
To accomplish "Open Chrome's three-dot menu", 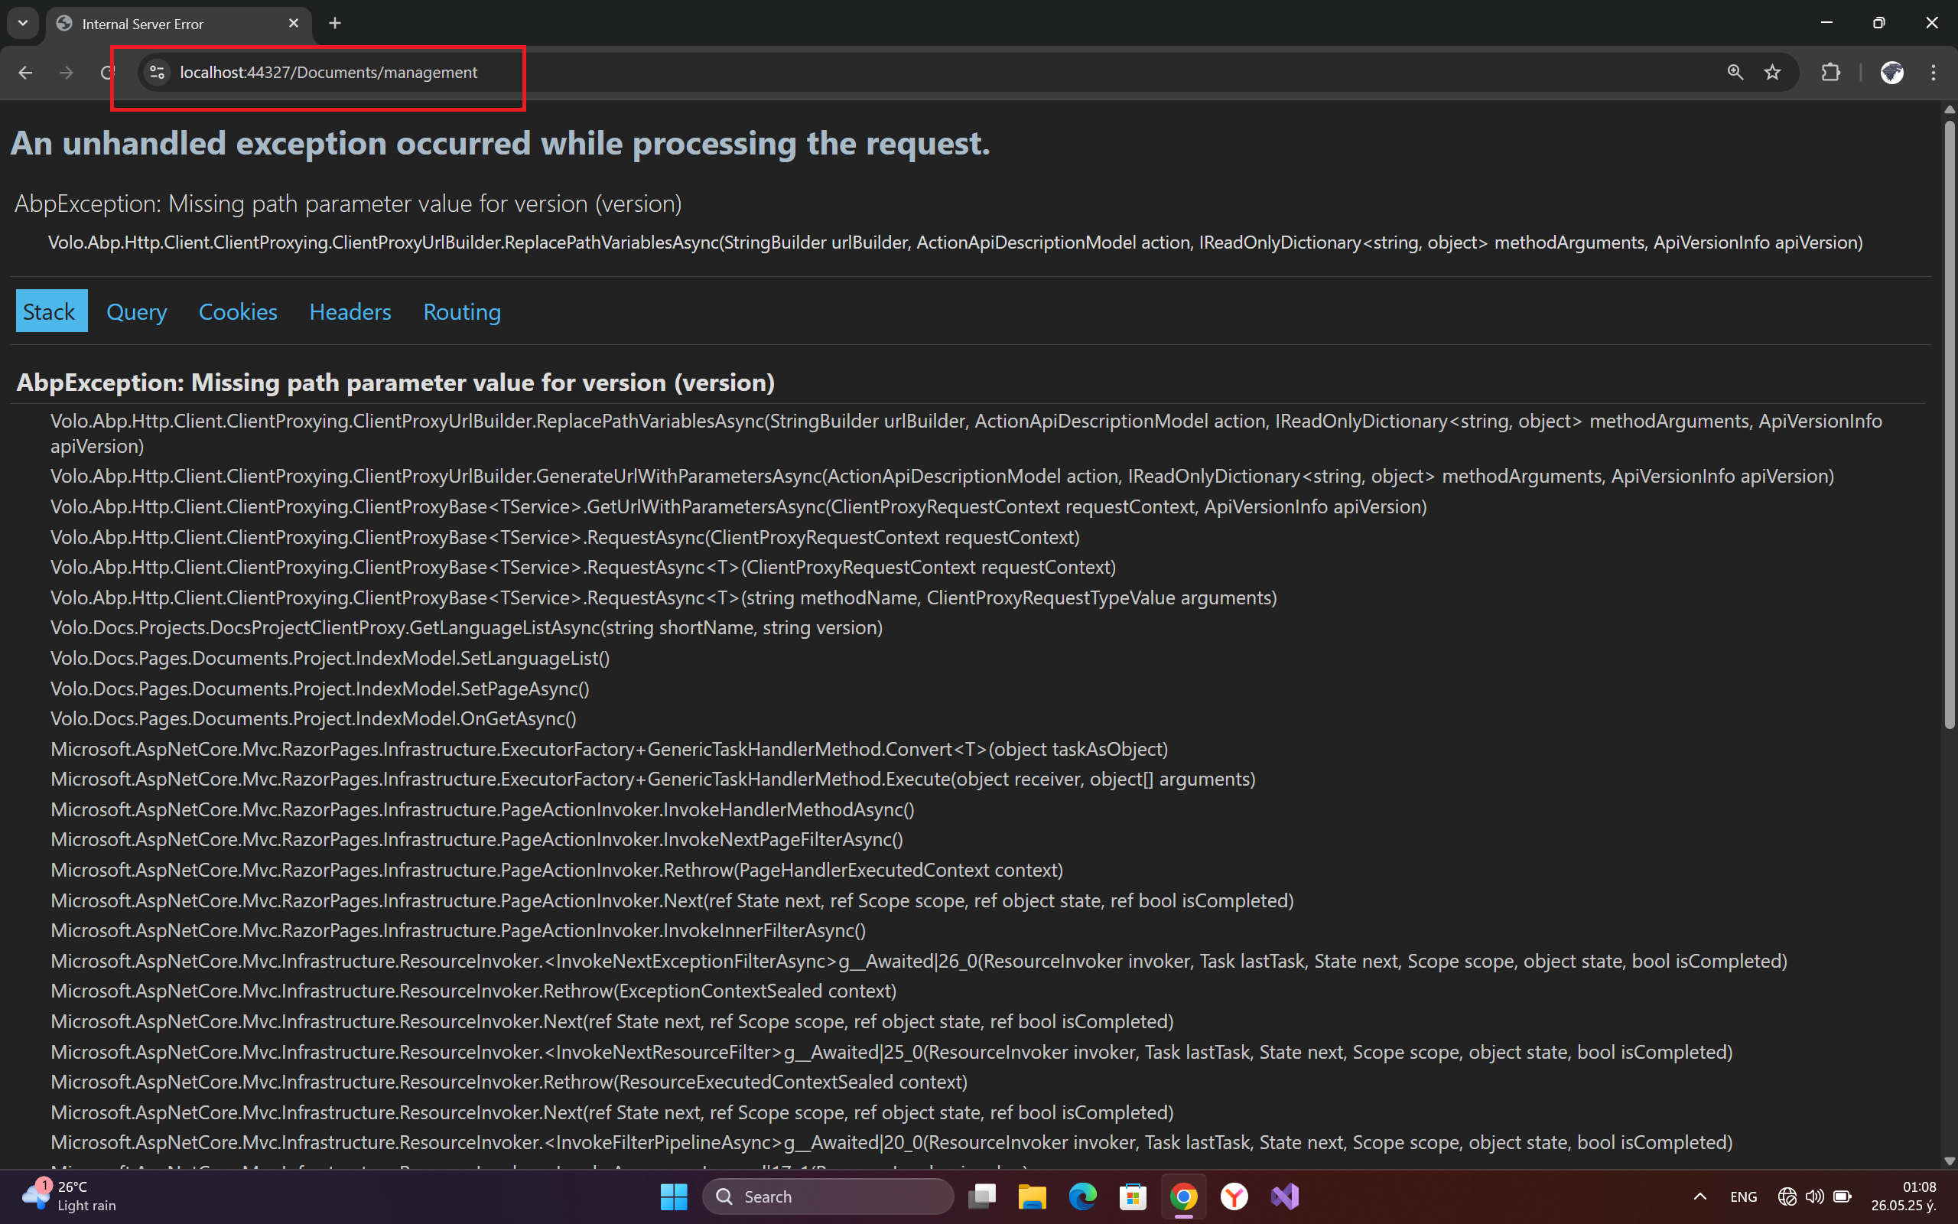I will tap(1933, 73).
